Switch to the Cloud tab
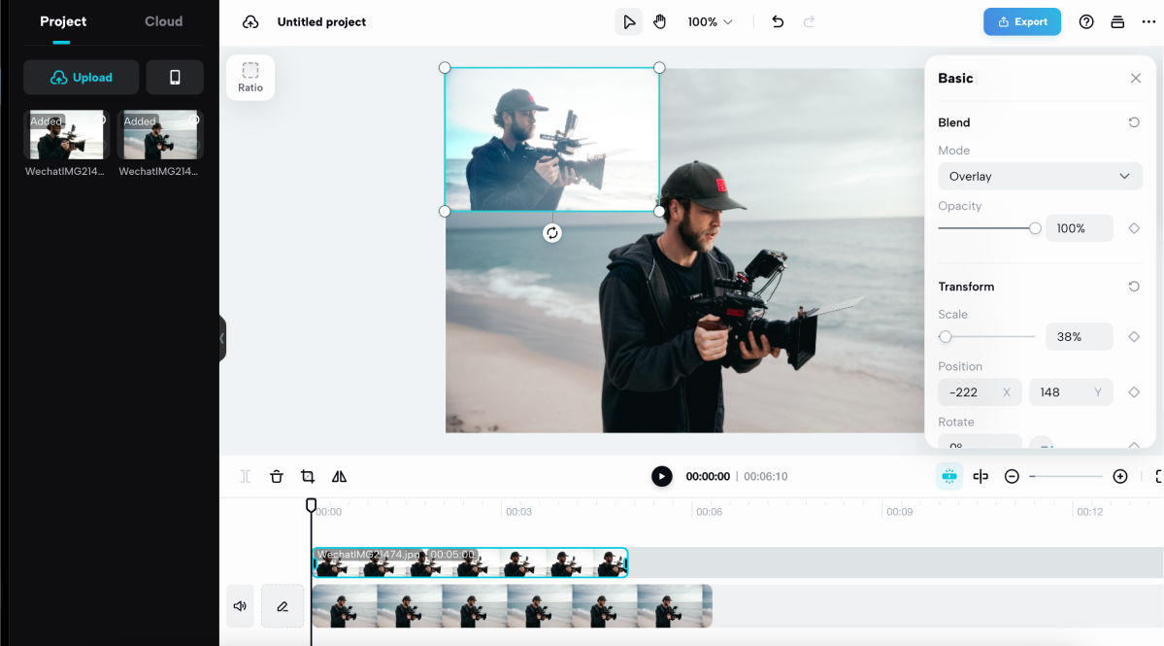 coord(163,21)
